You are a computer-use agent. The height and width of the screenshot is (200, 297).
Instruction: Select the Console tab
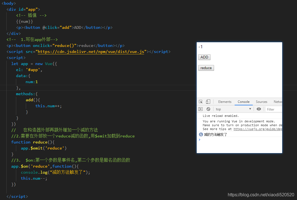pyautogui.click(x=244, y=102)
